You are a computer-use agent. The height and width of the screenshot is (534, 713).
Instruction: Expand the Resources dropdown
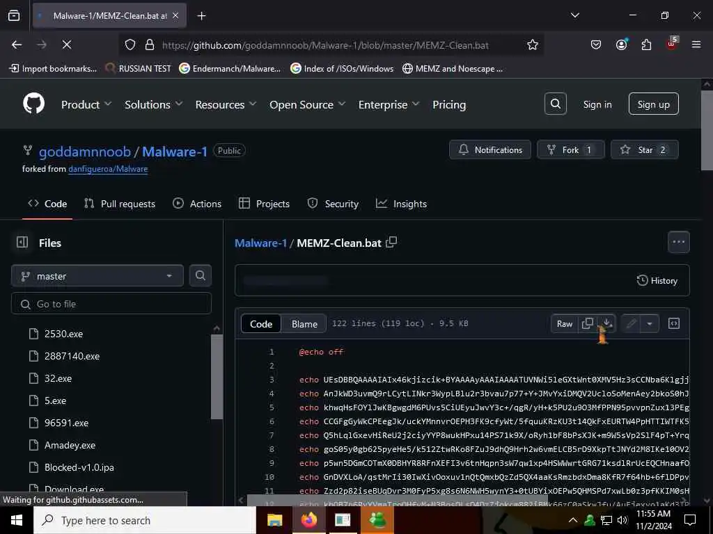coord(226,104)
